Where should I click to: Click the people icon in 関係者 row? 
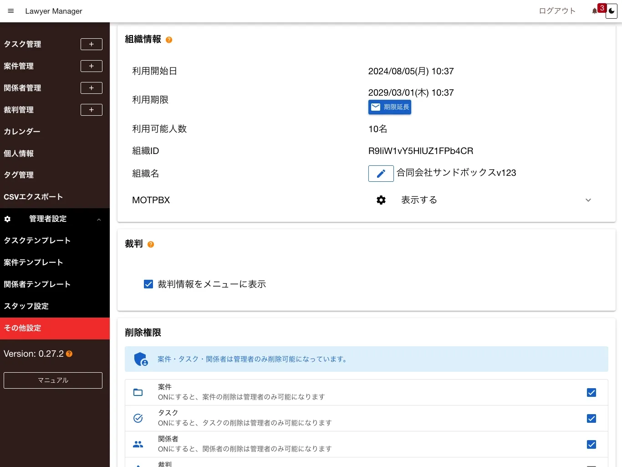coord(138,444)
